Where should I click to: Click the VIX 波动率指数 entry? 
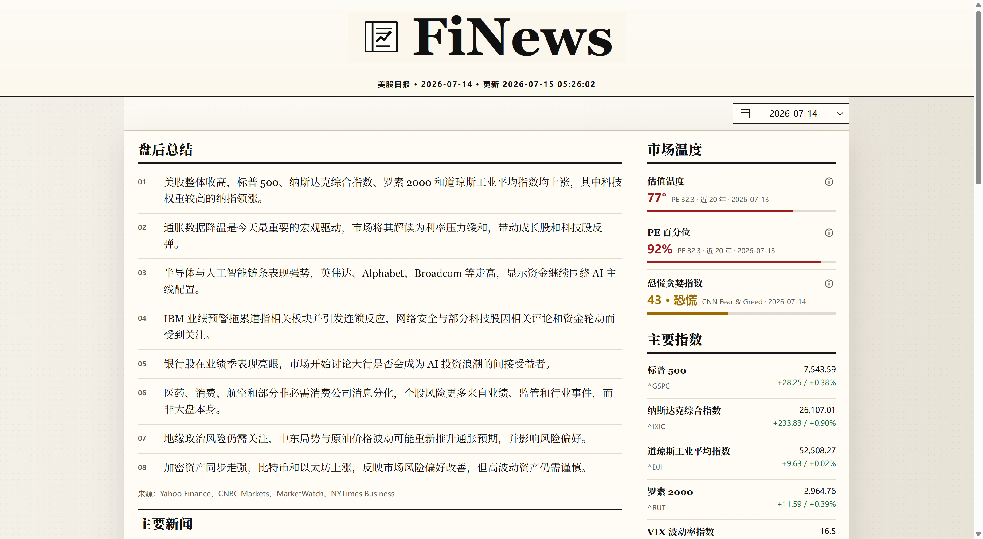(x=741, y=531)
